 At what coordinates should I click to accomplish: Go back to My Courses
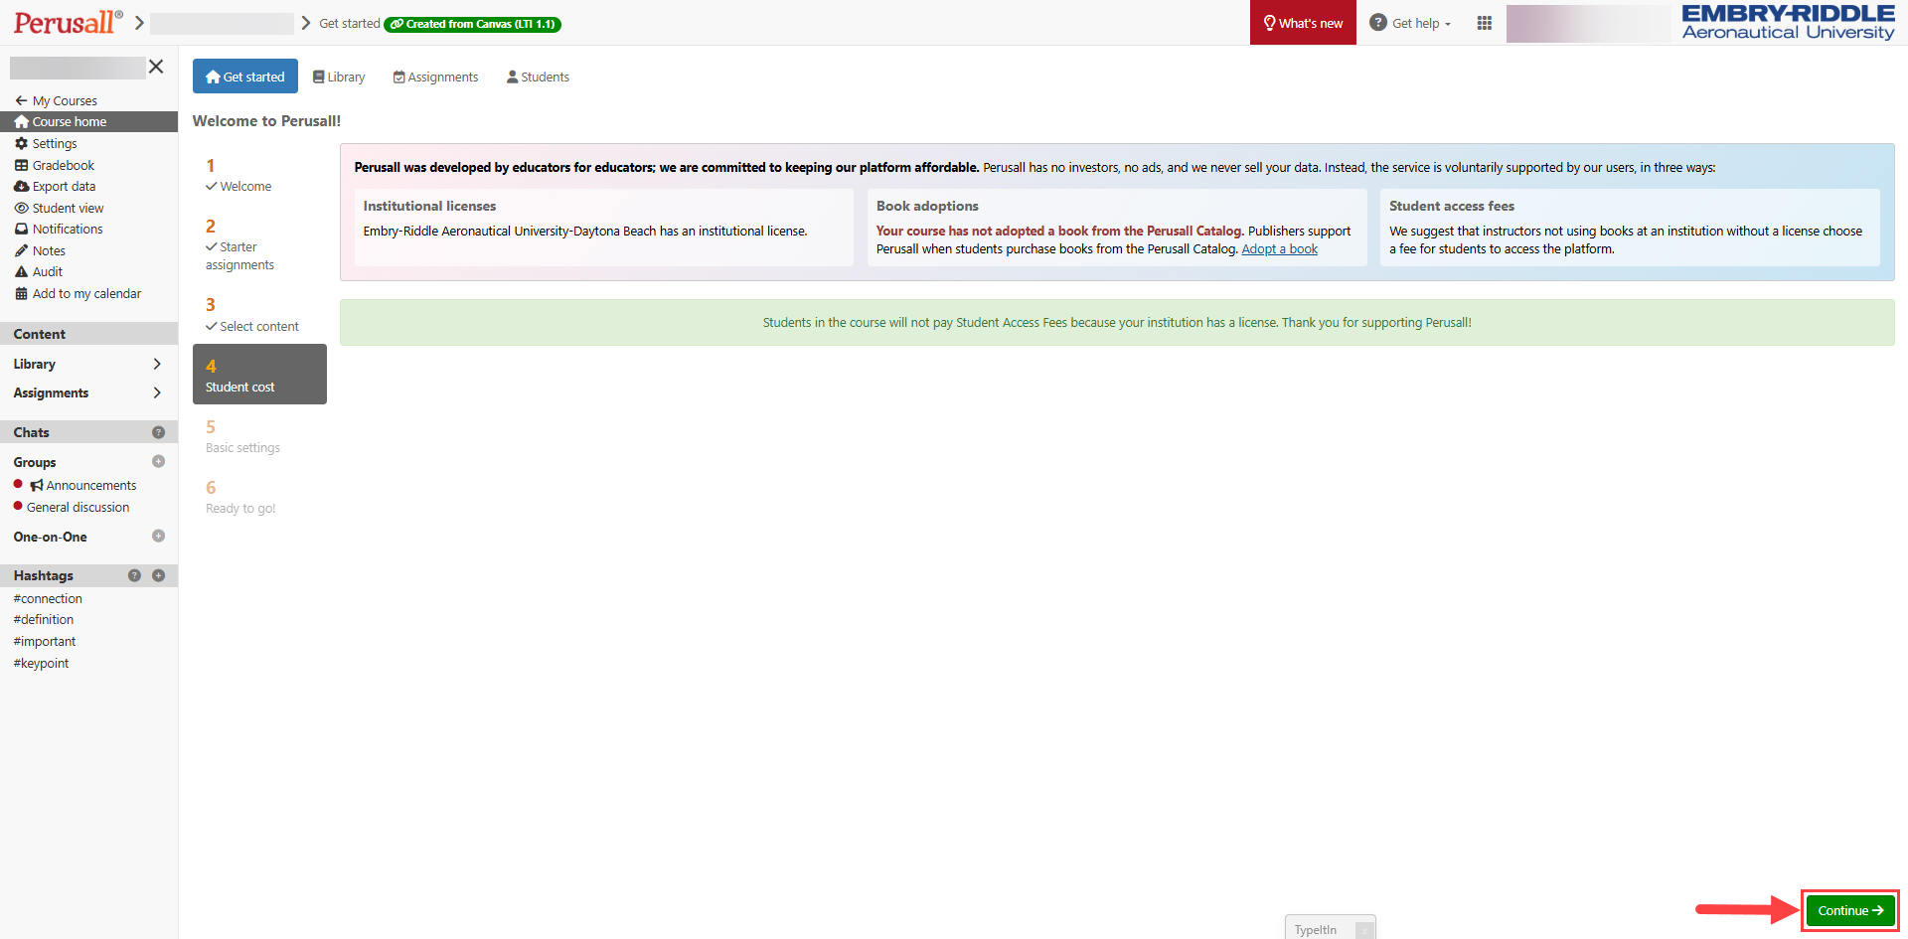click(56, 100)
